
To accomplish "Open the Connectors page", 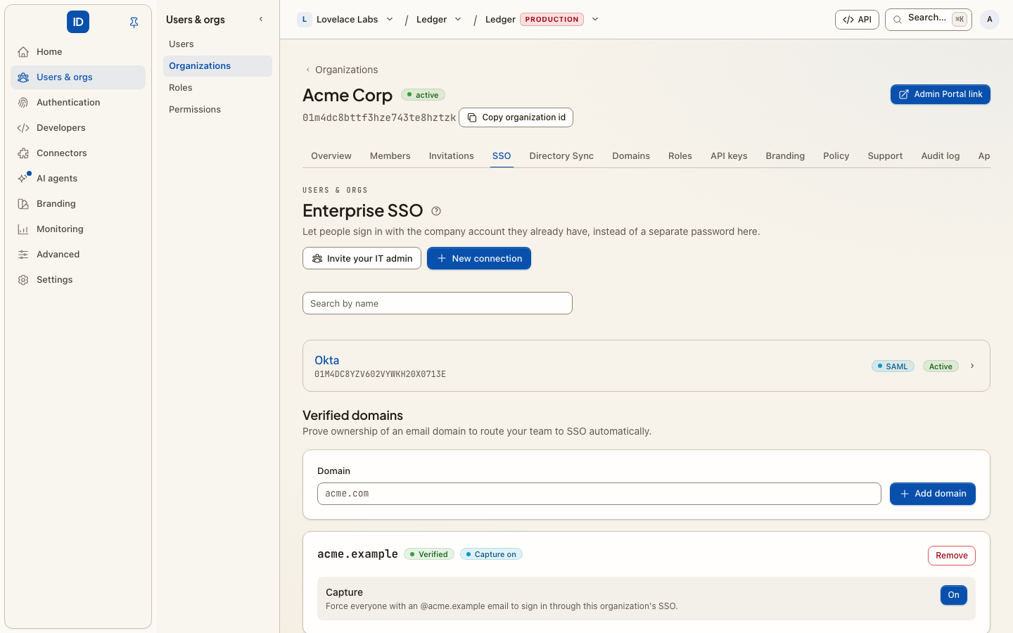I will click(78, 153).
